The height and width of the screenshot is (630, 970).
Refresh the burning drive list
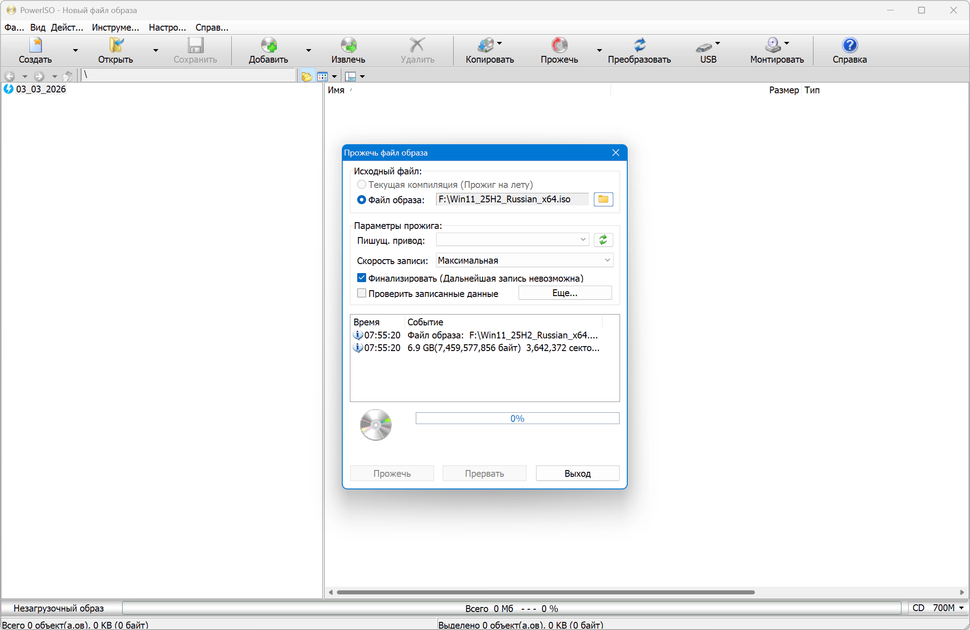coord(603,240)
